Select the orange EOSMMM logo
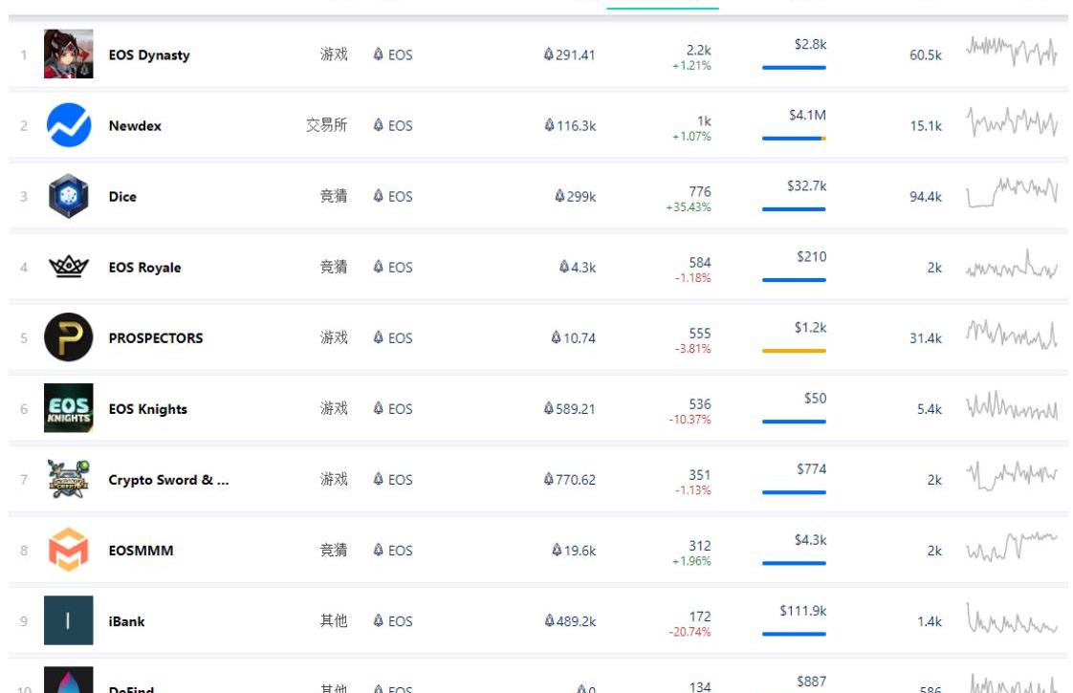Image resolution: width=1073 pixels, height=693 pixels. tap(69, 550)
